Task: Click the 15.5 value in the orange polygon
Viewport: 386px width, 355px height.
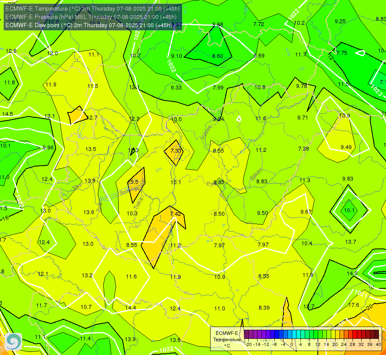Action: coord(133,182)
